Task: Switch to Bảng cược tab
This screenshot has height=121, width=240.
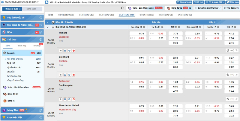Action: tap(31, 9)
